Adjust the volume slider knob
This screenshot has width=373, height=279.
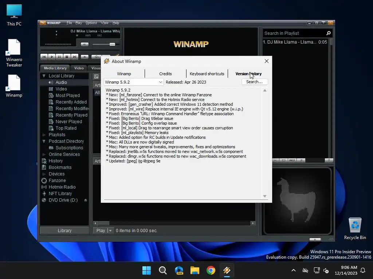(112, 44)
